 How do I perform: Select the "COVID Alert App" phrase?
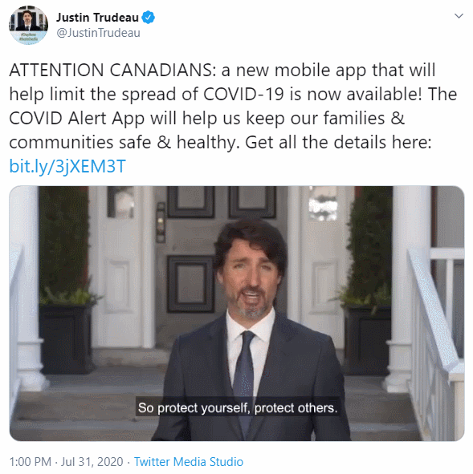pyautogui.click(x=78, y=118)
